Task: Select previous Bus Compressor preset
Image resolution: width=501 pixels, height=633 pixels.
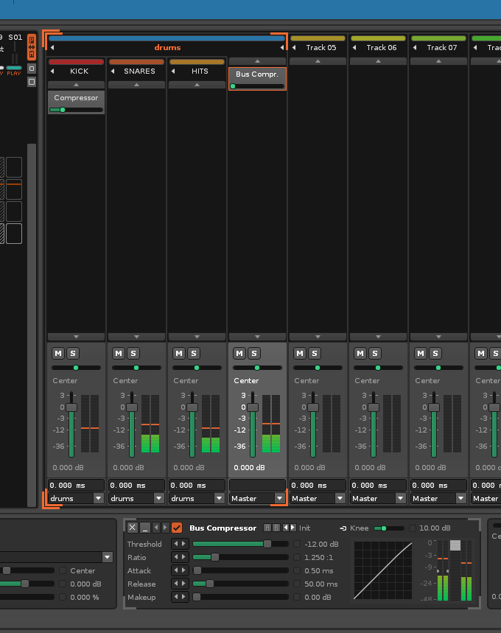Action: (x=286, y=528)
